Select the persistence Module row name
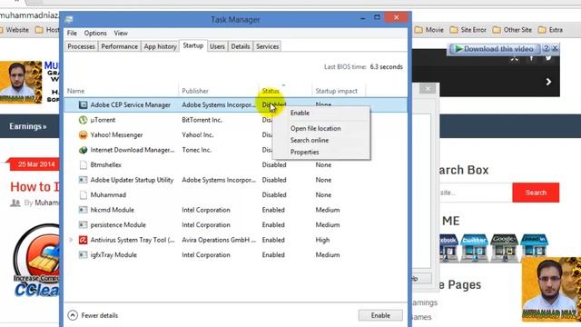This screenshot has width=581, height=327. [x=118, y=225]
